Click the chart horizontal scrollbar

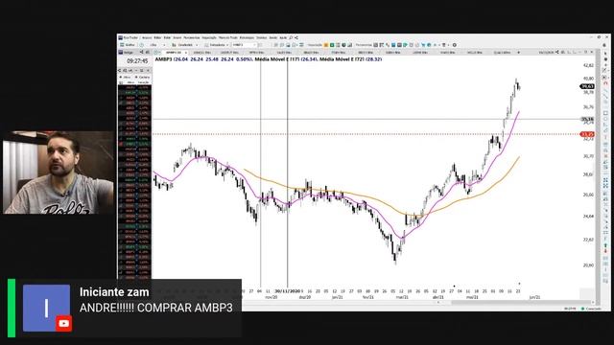pos(521,303)
